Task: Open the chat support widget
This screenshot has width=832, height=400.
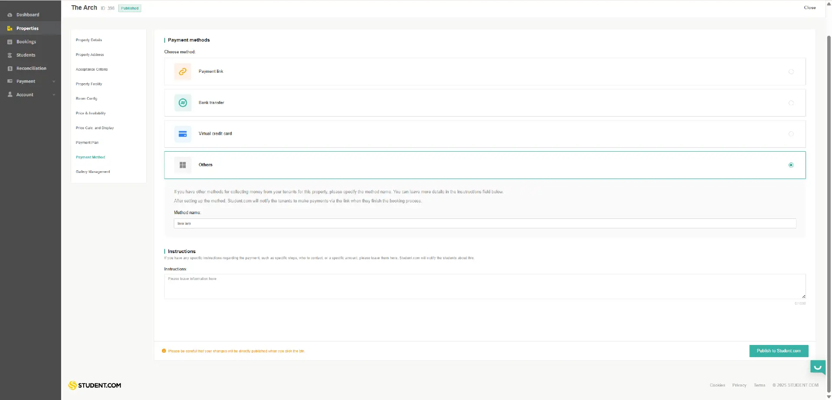Action: point(817,367)
